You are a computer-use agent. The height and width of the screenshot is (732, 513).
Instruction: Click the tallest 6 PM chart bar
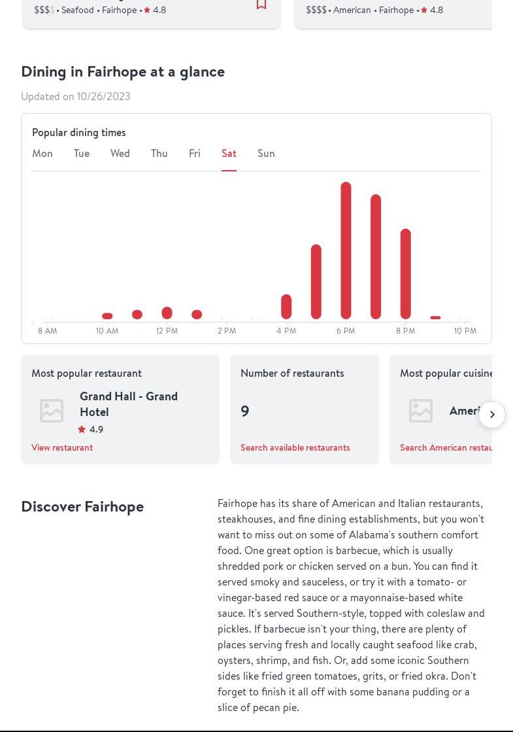[x=346, y=251]
